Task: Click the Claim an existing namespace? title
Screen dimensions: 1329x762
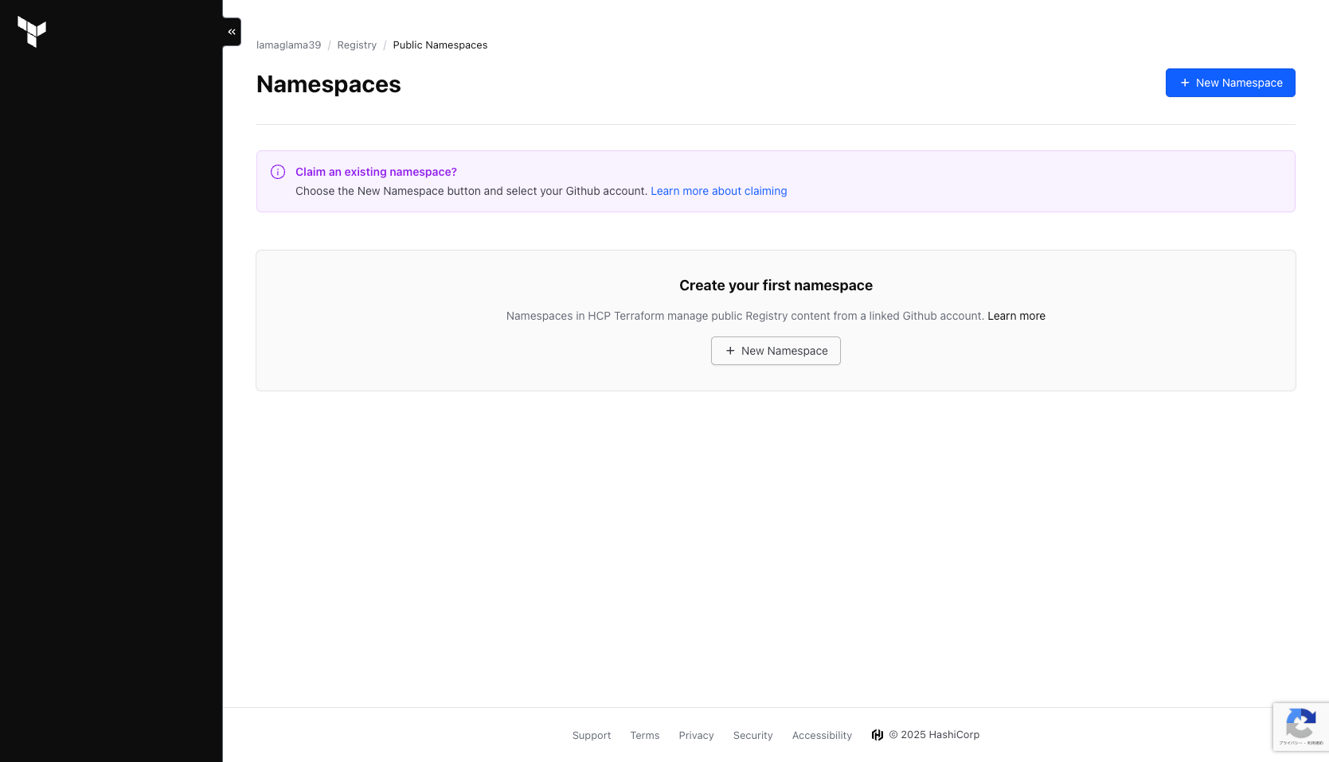Action: pyautogui.click(x=376, y=172)
